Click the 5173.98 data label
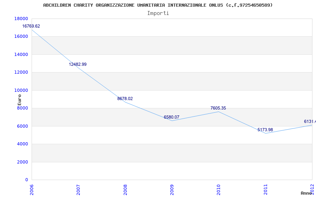 click(265, 130)
